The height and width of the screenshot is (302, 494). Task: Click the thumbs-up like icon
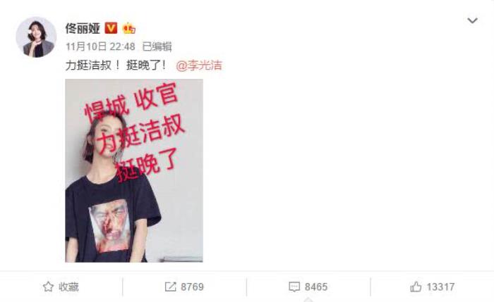[x=416, y=287]
